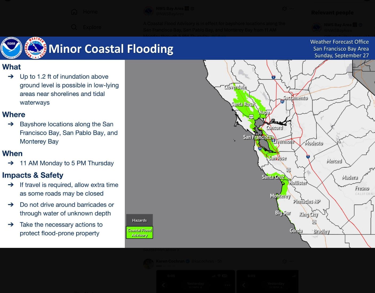Open Explore via the magnifier icon
375x293 pixels.
point(74,27)
